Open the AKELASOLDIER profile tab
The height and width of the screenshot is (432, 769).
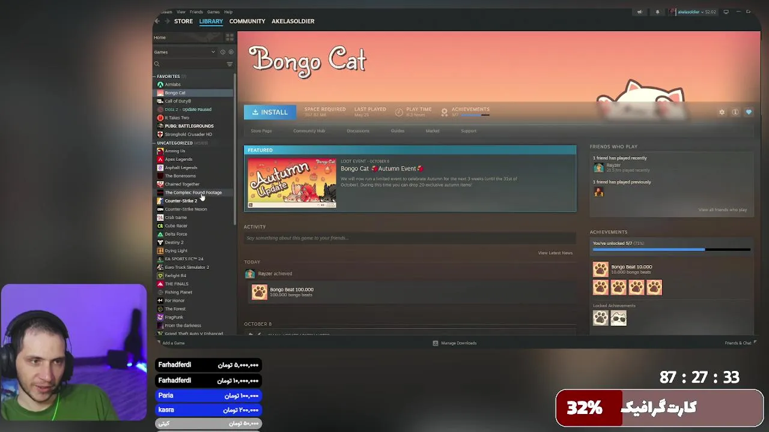click(x=293, y=21)
